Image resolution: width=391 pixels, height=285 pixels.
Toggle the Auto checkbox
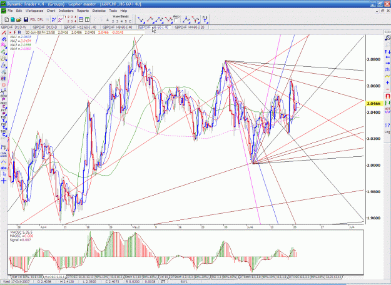(x=176, y=21)
